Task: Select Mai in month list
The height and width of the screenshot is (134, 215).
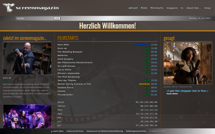Action: tap(59, 118)
